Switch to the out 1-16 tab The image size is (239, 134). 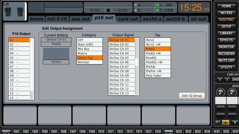tap(57, 19)
